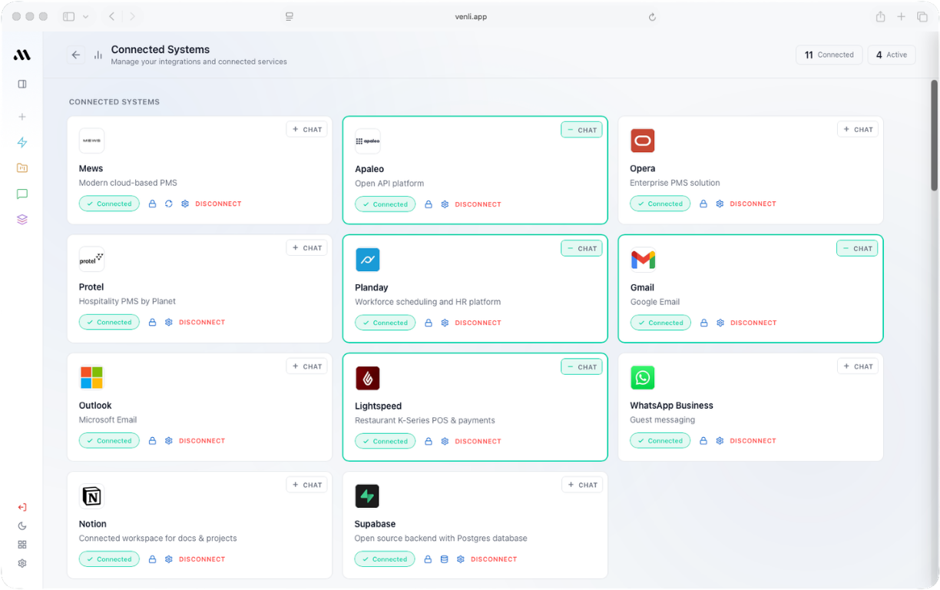Image resolution: width=940 pixels, height=590 pixels.
Task: Click the database icon on Supabase card
Action: (444, 559)
